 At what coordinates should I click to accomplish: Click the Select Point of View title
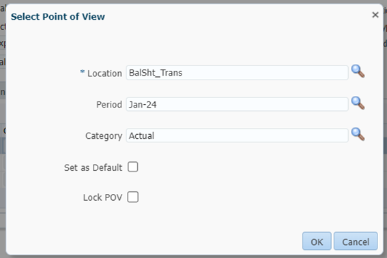[x=58, y=16]
